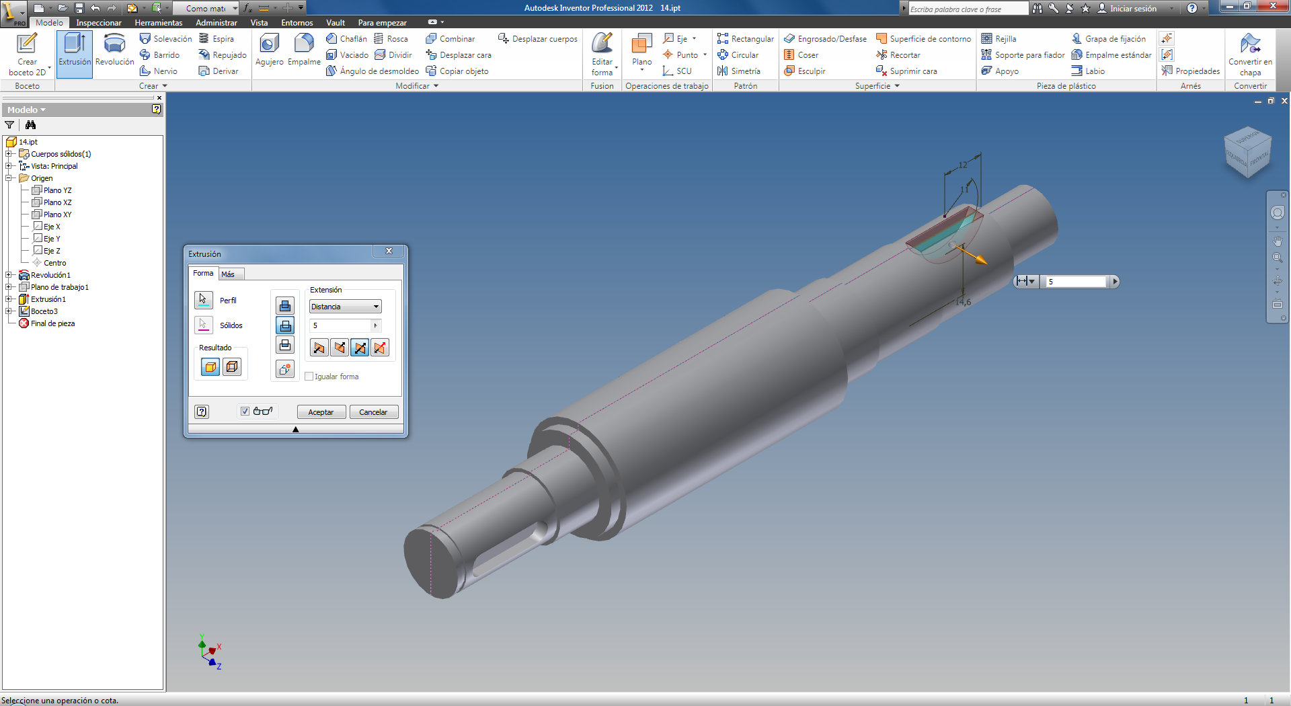Click the Solevación loft tool
This screenshot has height=706, width=1291.
point(165,39)
